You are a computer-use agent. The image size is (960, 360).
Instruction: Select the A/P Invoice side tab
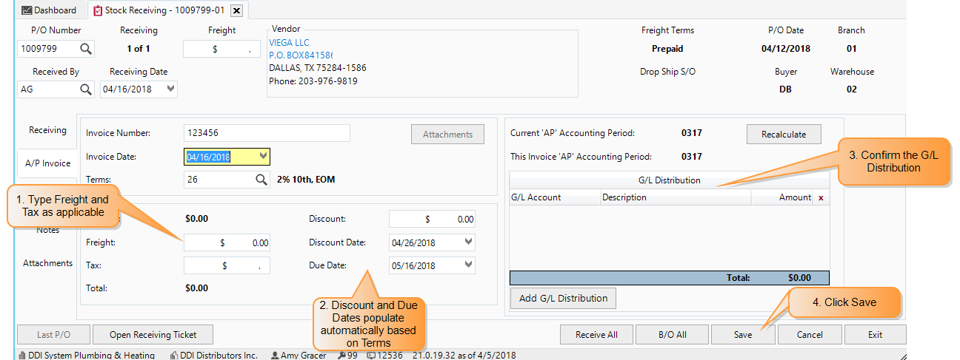coord(47,163)
